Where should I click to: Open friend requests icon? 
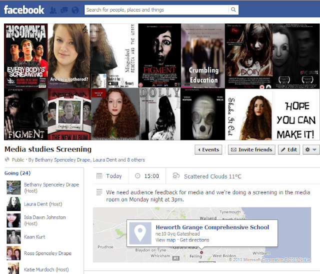pyautogui.click(x=53, y=10)
